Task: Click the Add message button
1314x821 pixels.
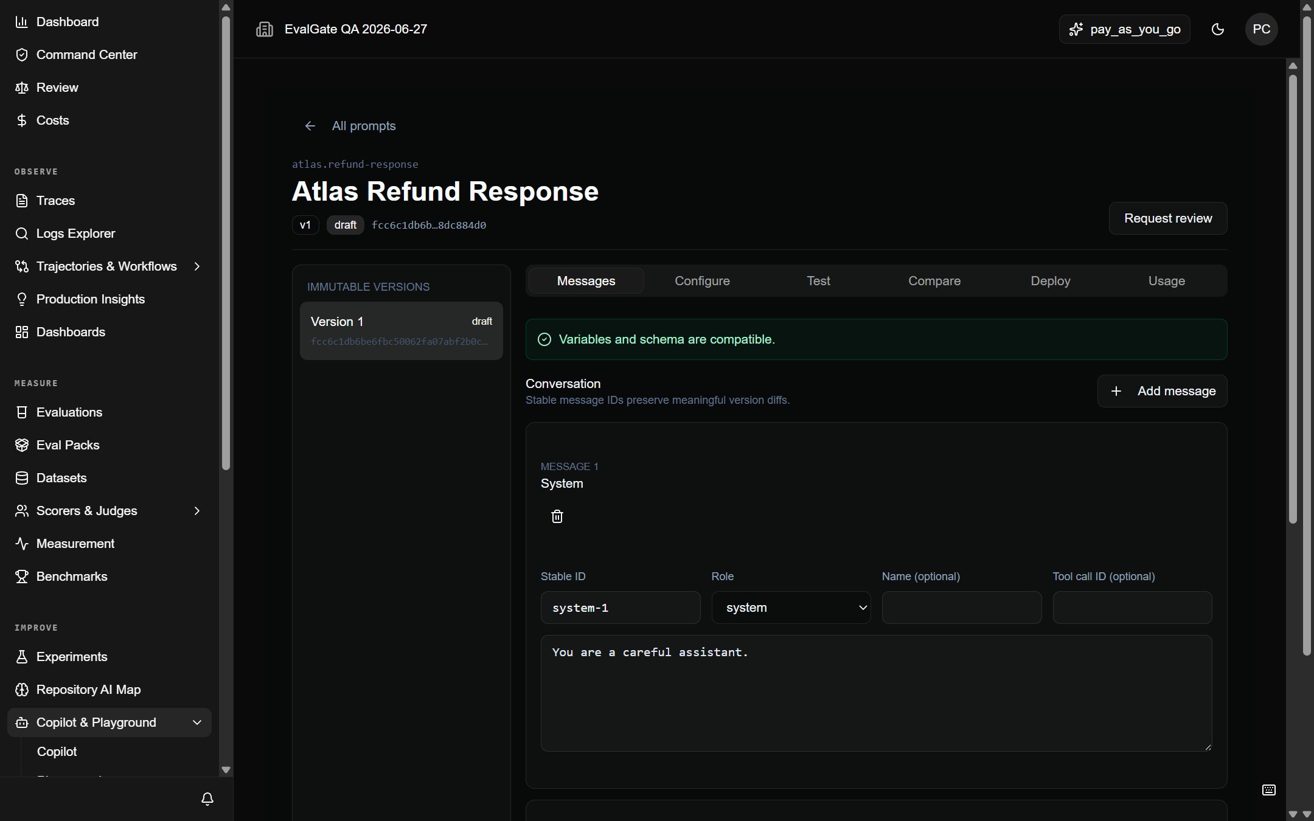Action: tap(1163, 391)
